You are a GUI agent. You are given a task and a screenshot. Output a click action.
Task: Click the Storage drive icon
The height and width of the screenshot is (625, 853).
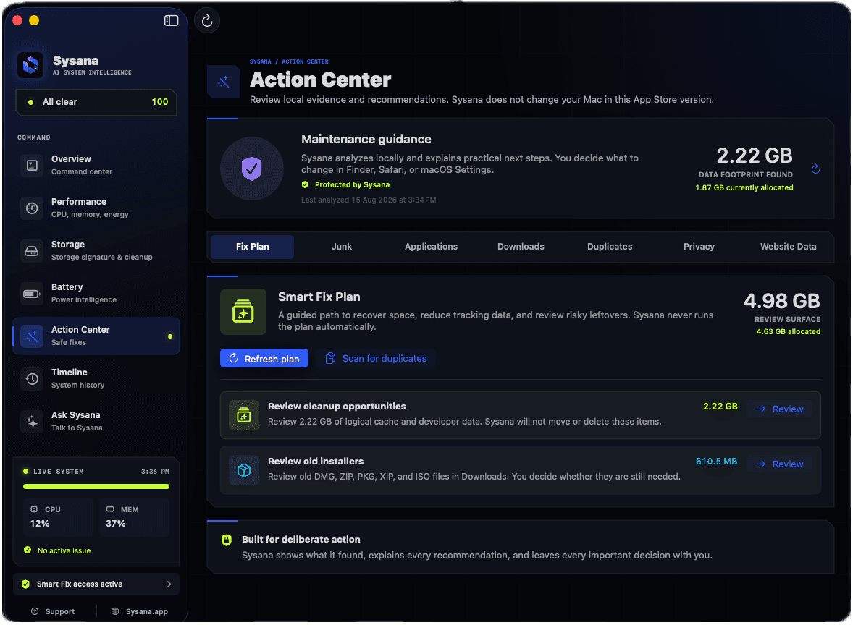coord(32,250)
